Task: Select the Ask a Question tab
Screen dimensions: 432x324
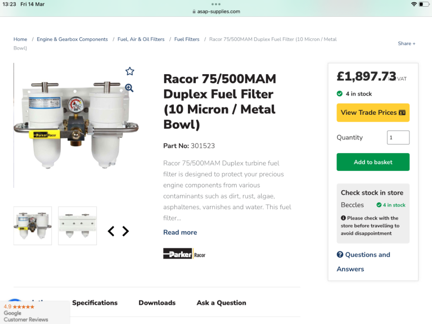Action: (x=221, y=303)
